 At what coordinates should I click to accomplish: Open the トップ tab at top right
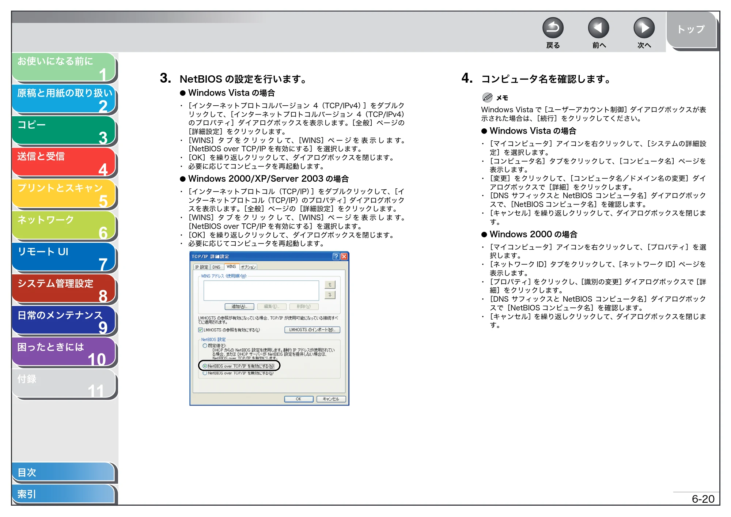click(x=691, y=29)
